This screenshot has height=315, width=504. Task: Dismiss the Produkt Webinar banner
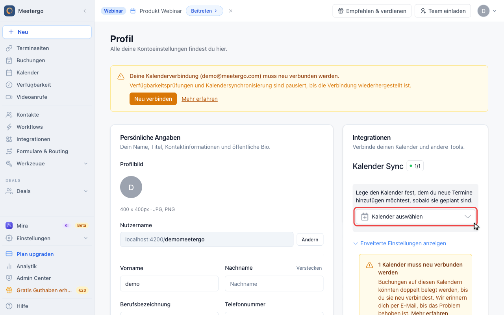click(x=231, y=11)
